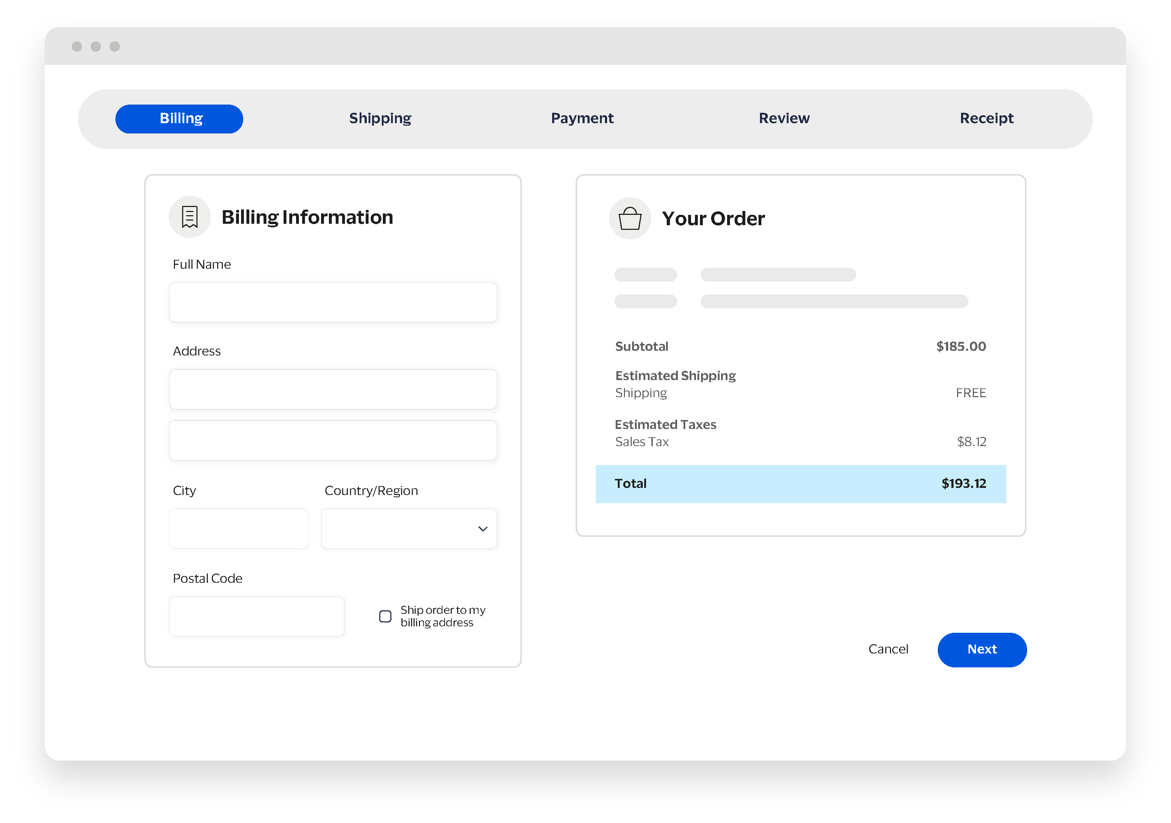Click the highlighted Total row
Screen dimensions: 1171x823
tap(800, 484)
